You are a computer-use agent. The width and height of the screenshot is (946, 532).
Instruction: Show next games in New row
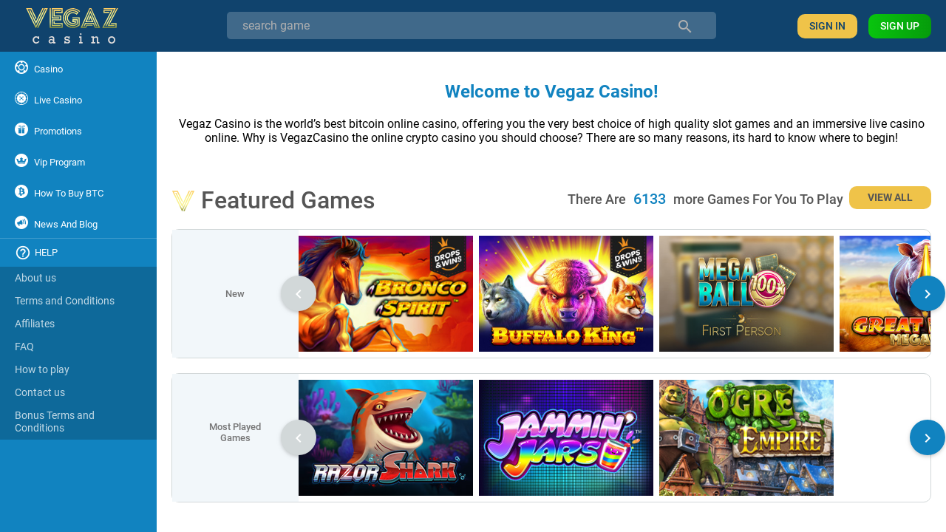(928, 294)
